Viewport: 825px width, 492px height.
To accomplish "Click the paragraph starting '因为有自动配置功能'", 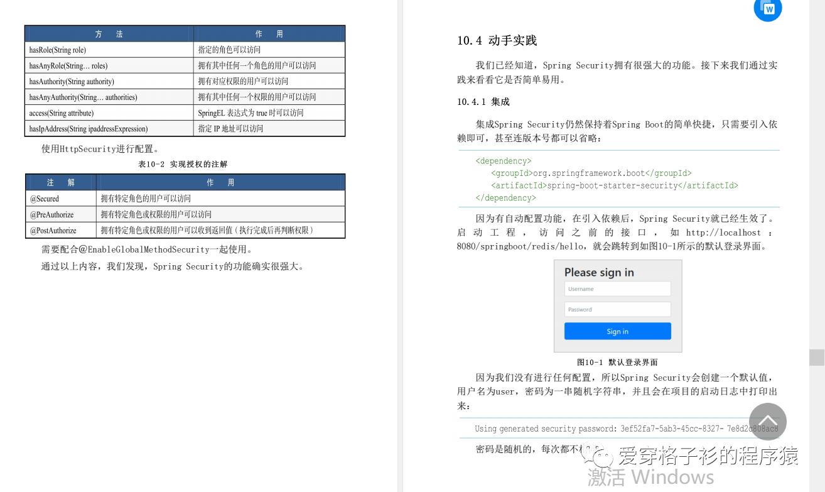I will 617,232.
